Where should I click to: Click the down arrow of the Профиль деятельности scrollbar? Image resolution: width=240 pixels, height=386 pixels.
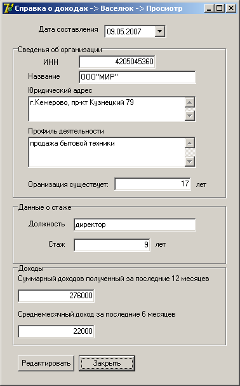click(x=190, y=162)
